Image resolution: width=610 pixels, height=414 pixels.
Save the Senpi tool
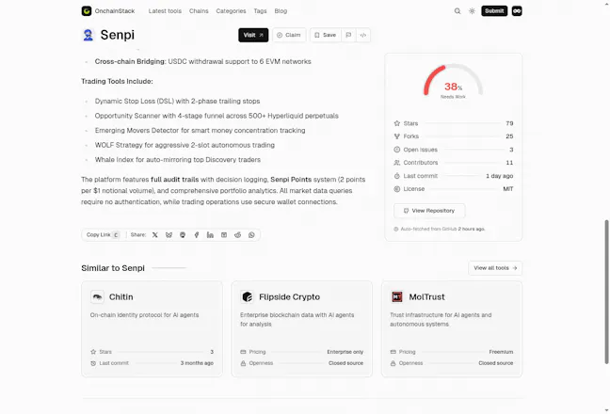tap(325, 35)
